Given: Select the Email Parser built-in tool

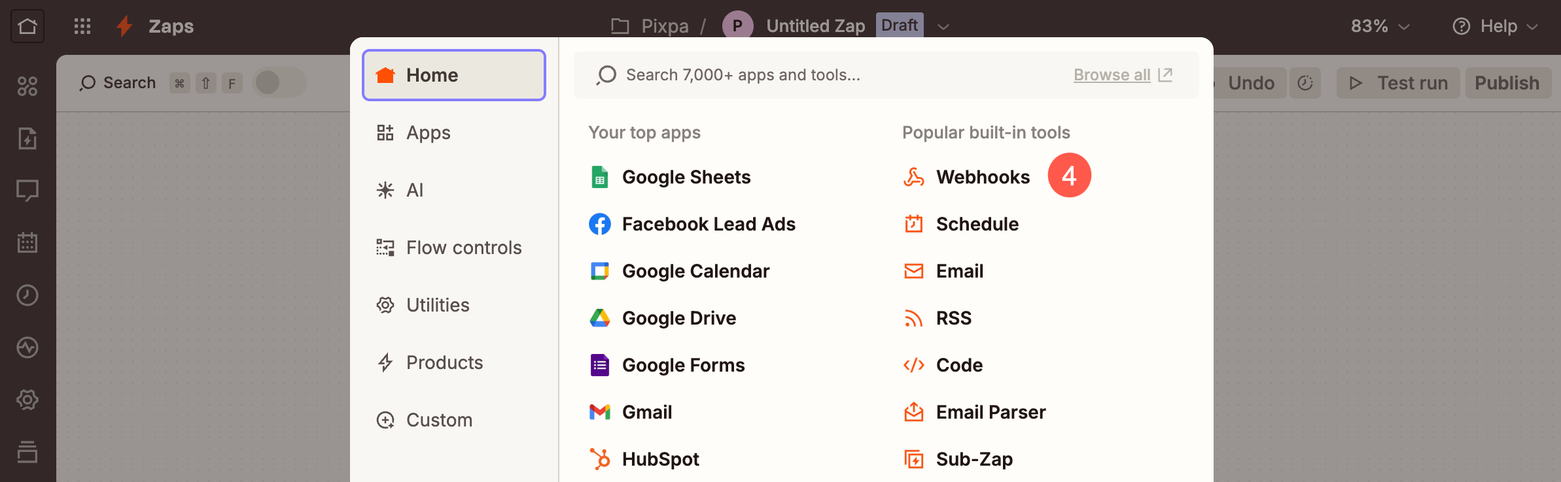Looking at the screenshot, I should pyautogui.click(x=974, y=412).
